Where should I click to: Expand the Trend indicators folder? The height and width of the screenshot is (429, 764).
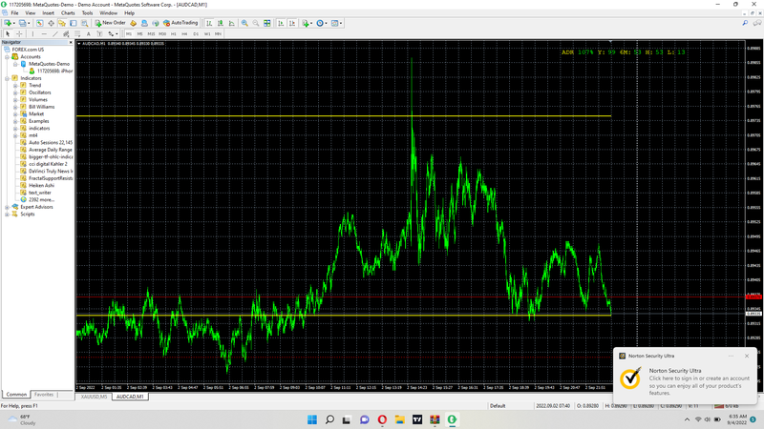tap(15, 86)
